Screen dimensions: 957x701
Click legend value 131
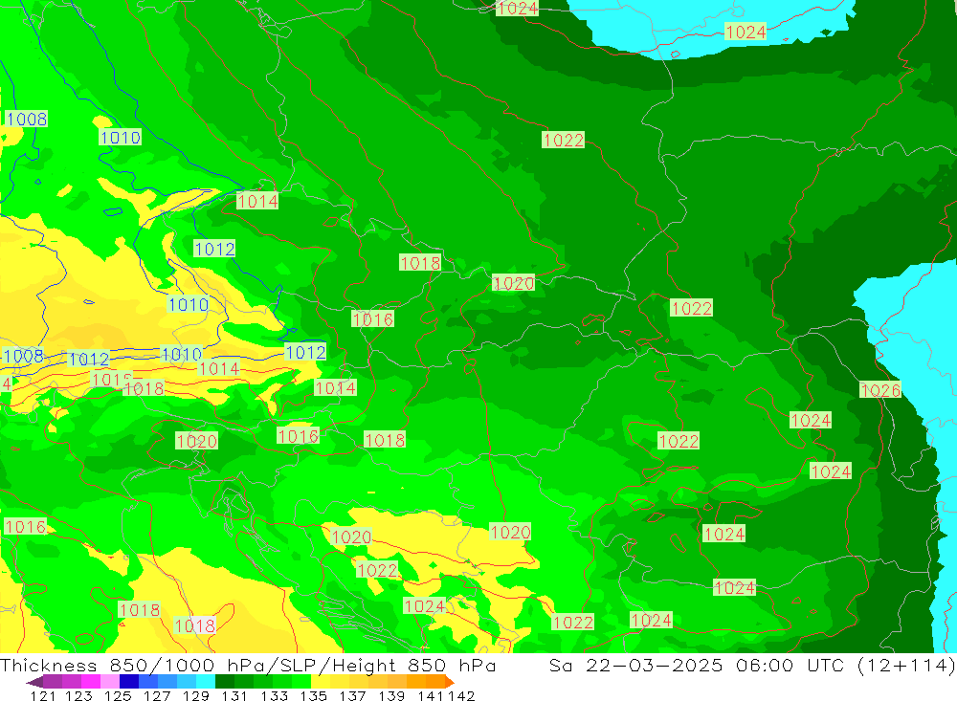click(234, 695)
